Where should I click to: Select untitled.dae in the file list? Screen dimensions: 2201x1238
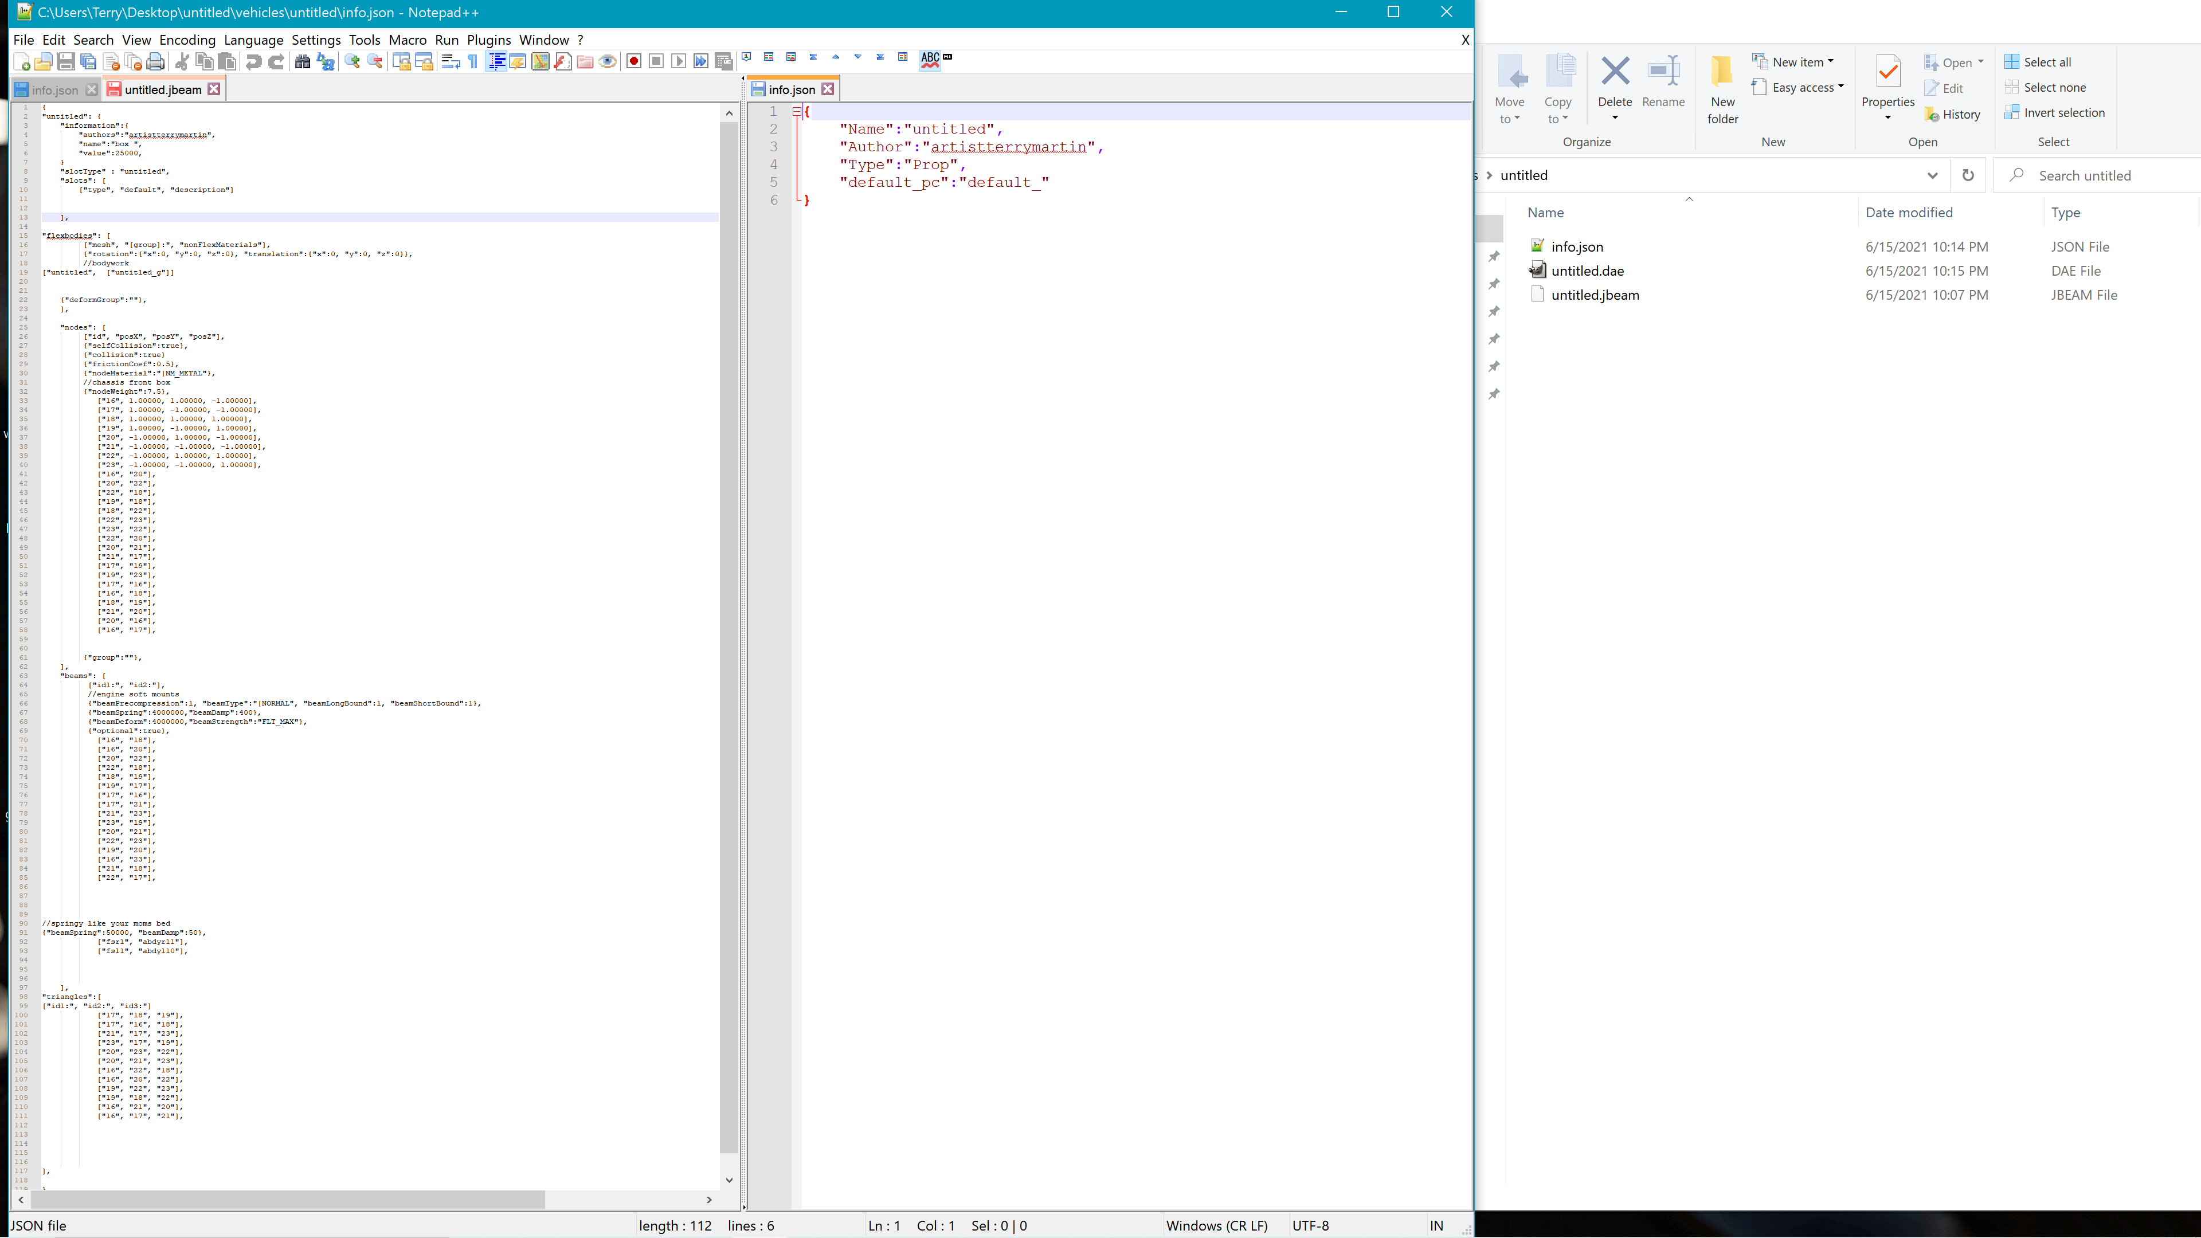1587,271
